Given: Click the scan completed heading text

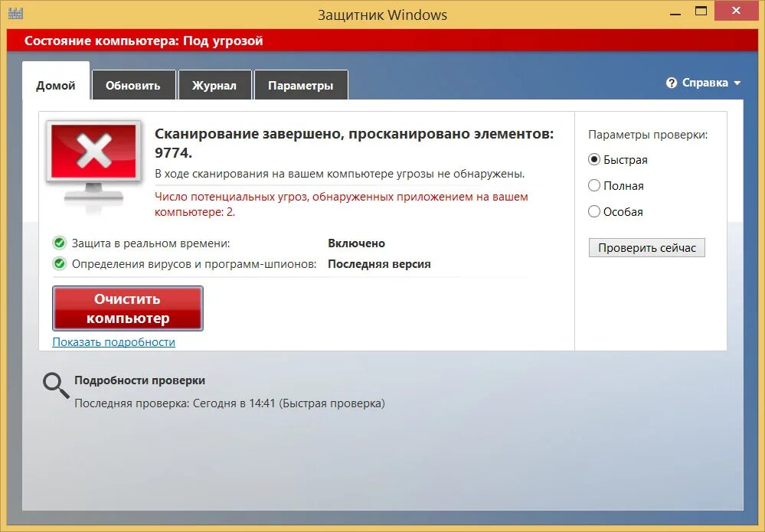Looking at the screenshot, I should (x=355, y=143).
